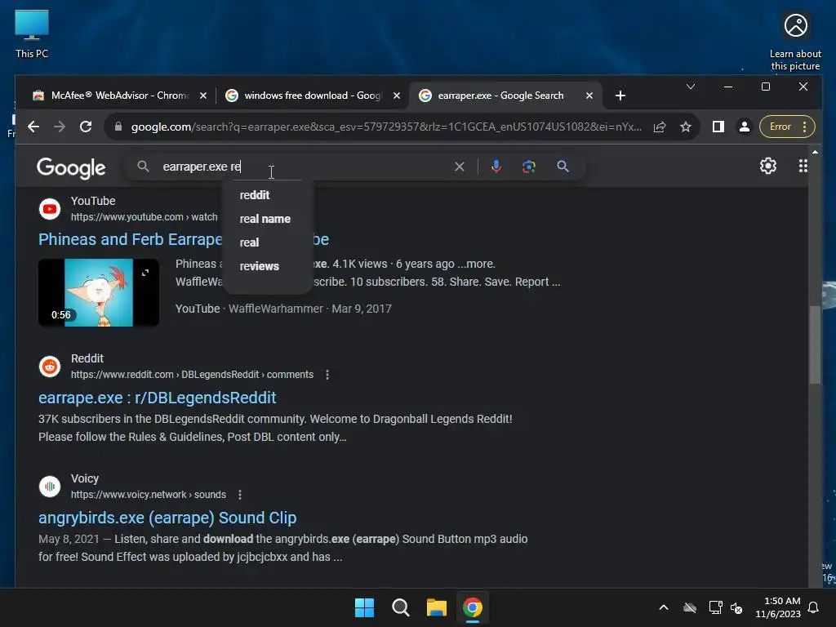Open Chrome profile menu

click(745, 127)
